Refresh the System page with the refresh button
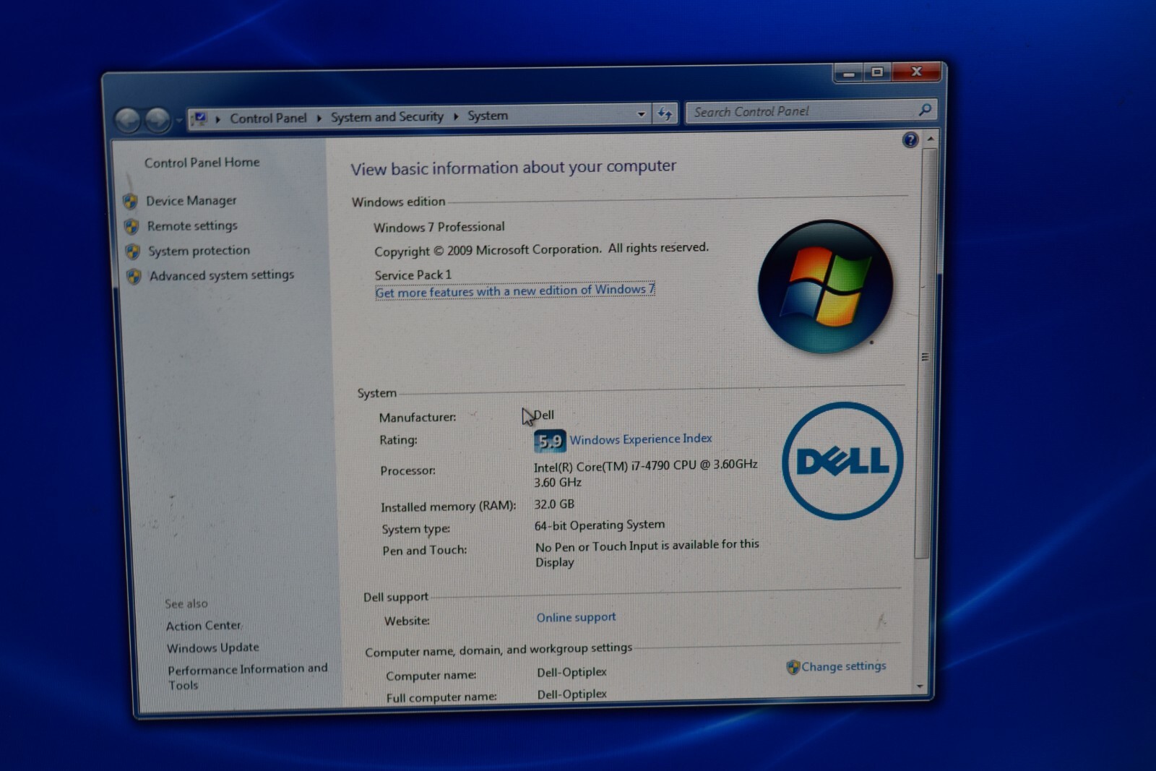Screen dimensions: 1156x771 click(x=665, y=113)
